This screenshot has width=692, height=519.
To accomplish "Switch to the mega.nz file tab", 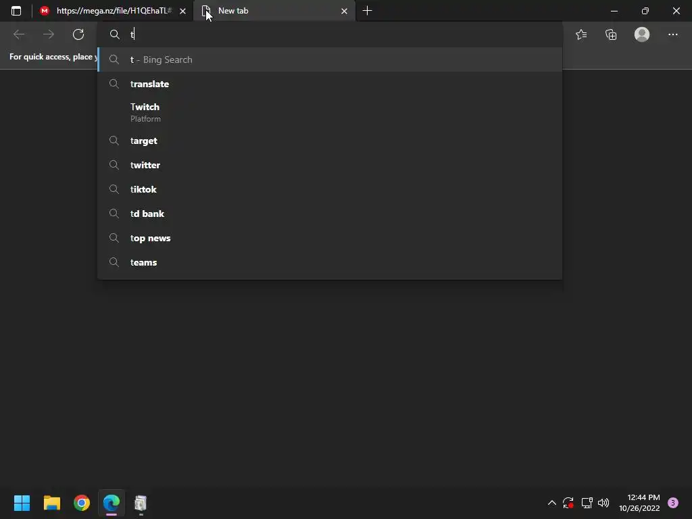I will click(107, 11).
